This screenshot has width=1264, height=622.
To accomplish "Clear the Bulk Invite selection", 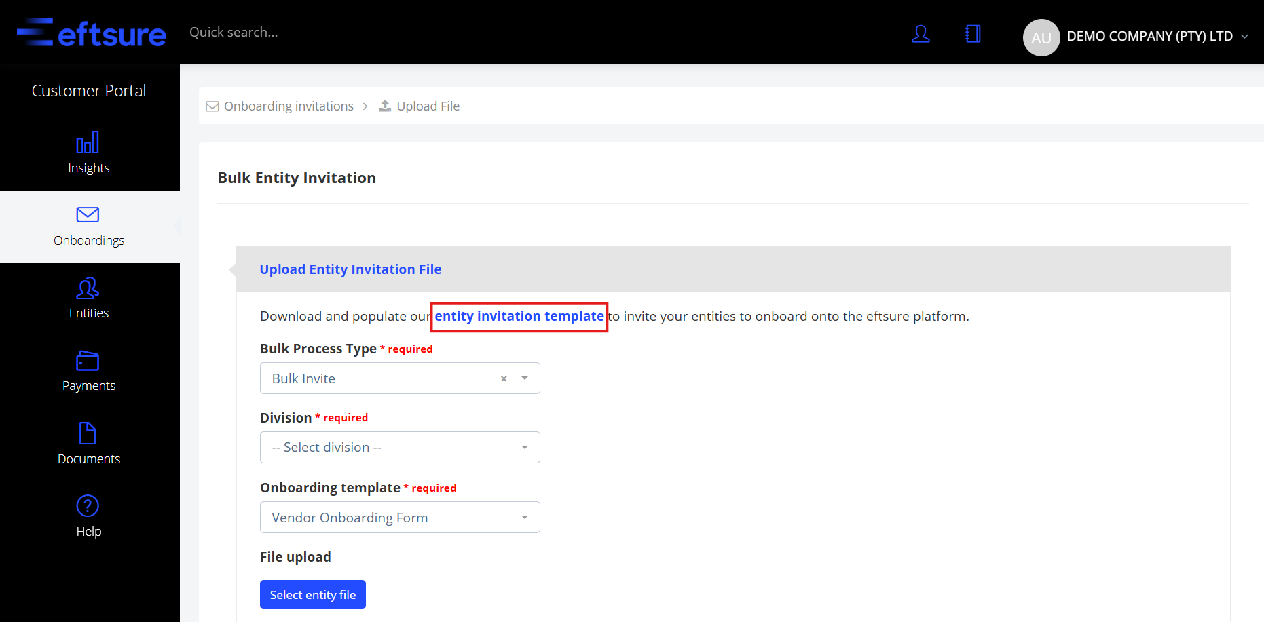I will coord(504,379).
